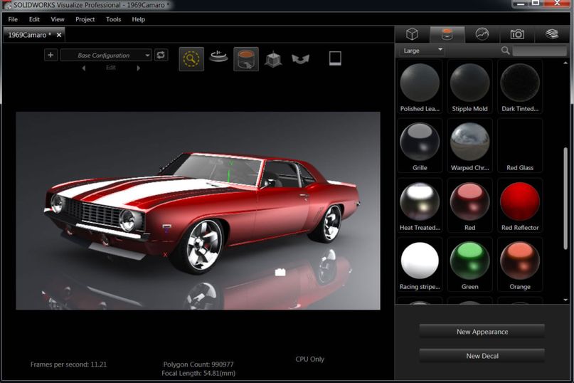This screenshot has width=574, height=383.
Task: Click the New Appearance button
Action: [x=482, y=332]
